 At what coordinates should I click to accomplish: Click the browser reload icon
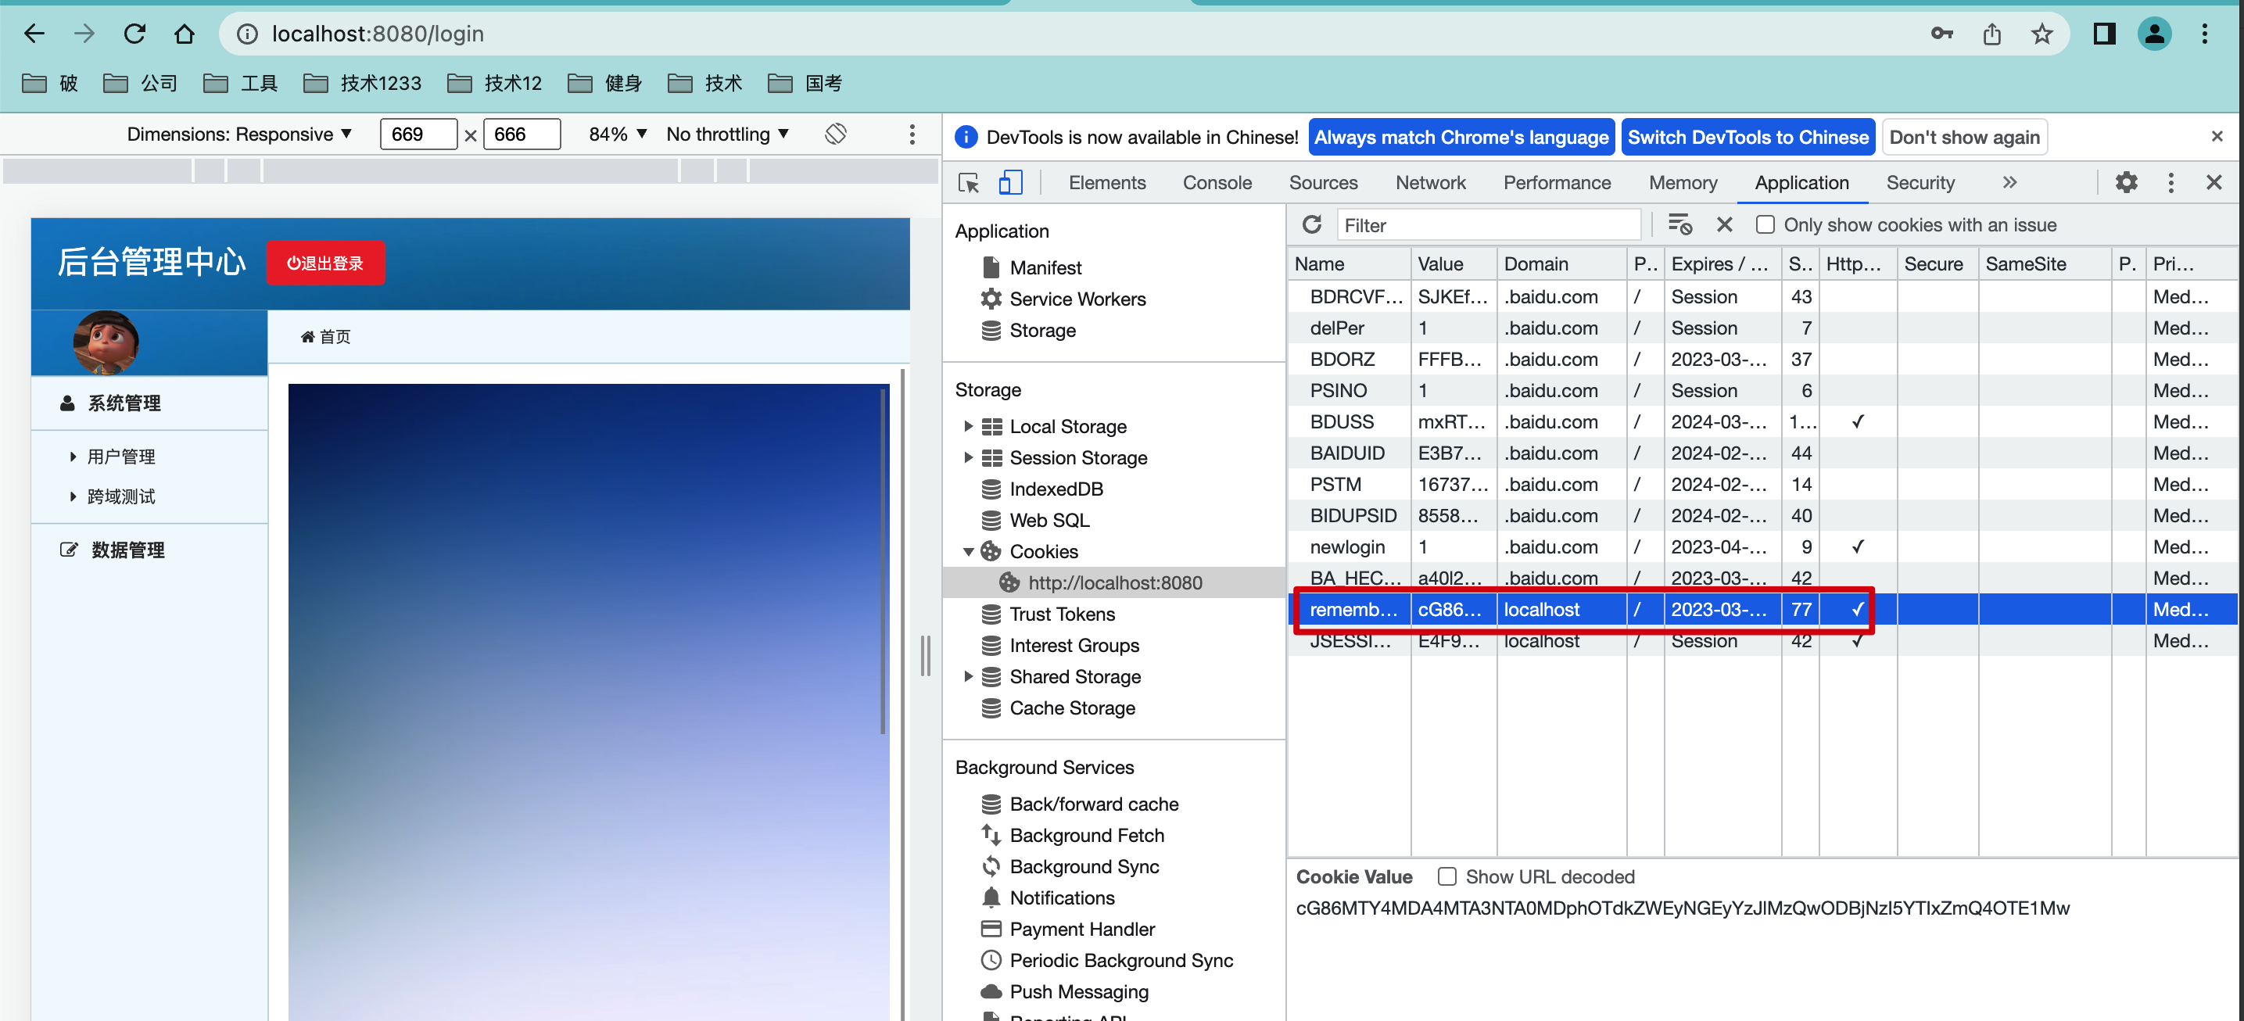coord(135,34)
